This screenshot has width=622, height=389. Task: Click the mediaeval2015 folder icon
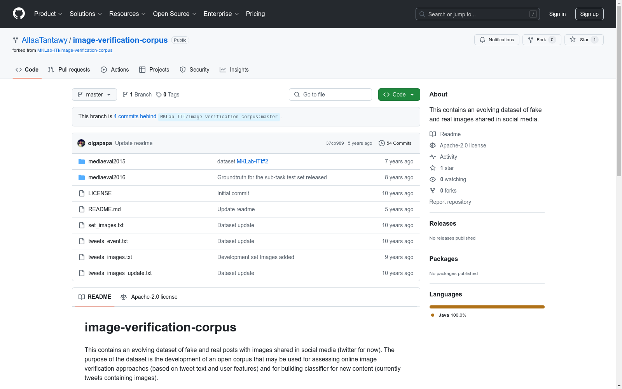82,161
